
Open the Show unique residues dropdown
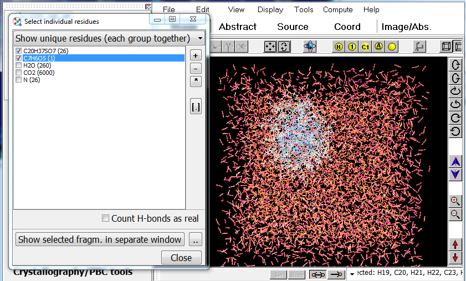tap(109, 38)
